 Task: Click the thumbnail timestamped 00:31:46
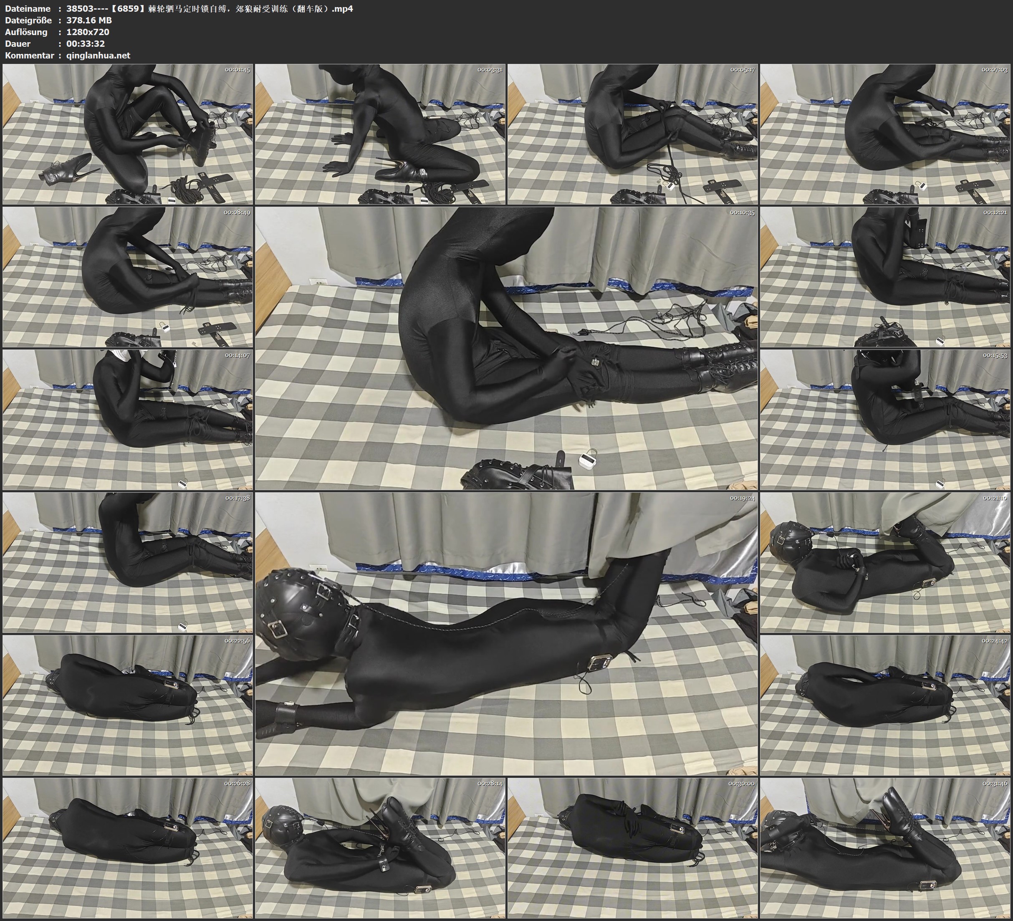(885, 848)
